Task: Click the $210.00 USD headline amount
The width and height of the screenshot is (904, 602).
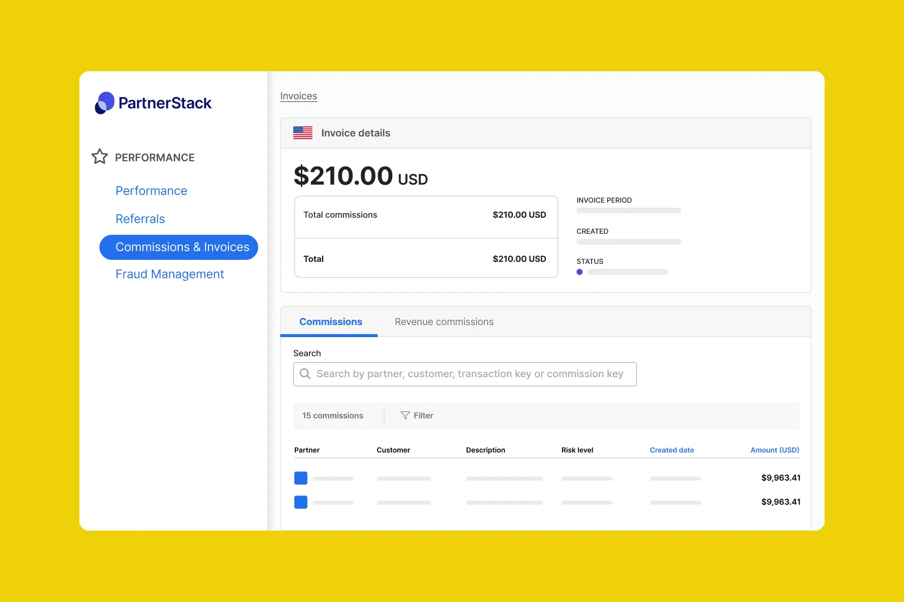Action: click(361, 176)
